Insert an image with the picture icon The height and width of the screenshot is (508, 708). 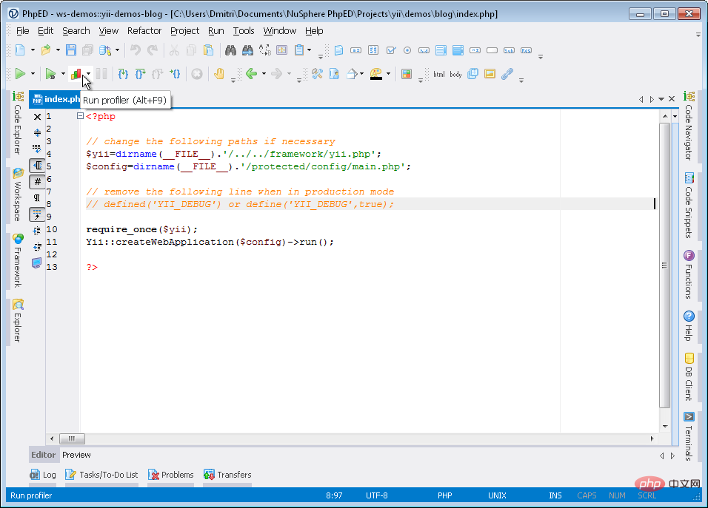pyautogui.click(x=490, y=73)
